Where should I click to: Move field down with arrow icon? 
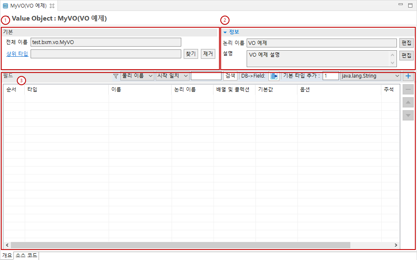pyautogui.click(x=408, y=115)
